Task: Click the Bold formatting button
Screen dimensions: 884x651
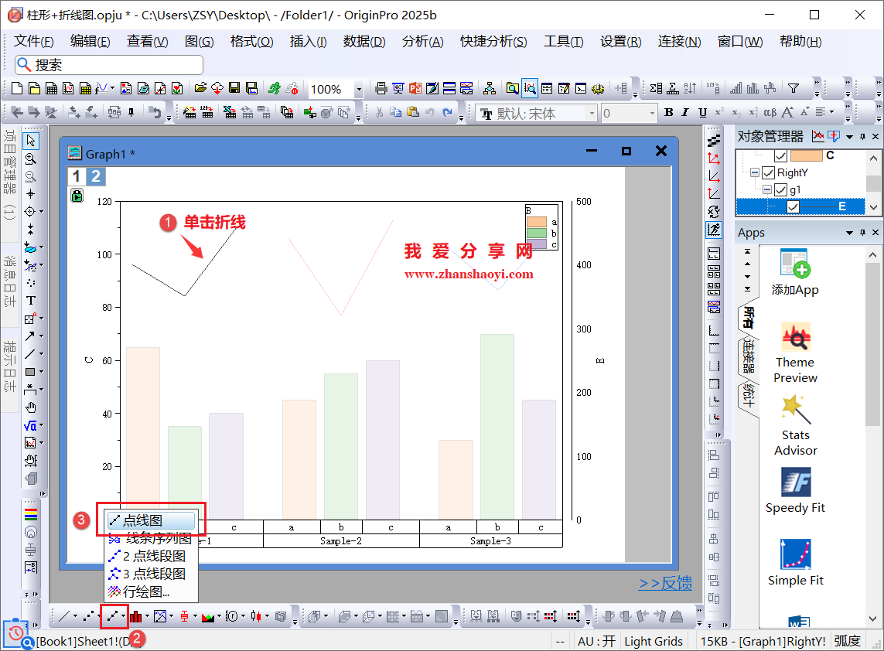Action: [x=668, y=113]
